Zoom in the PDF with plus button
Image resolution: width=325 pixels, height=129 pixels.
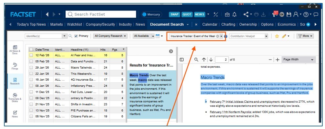(277, 60)
